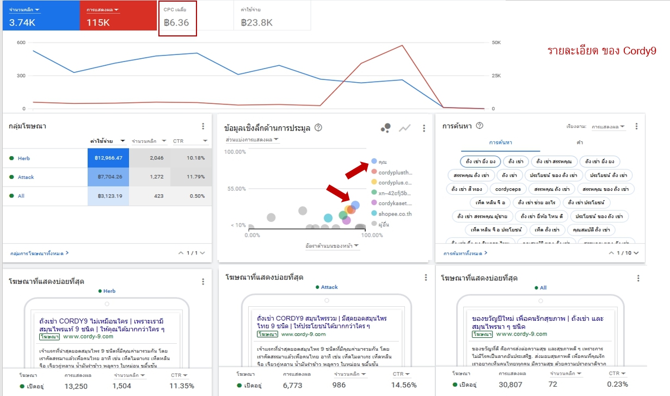Click the blue คุณ legend color dot
Image resolution: width=670 pixels, height=396 pixels.
pos(374,162)
